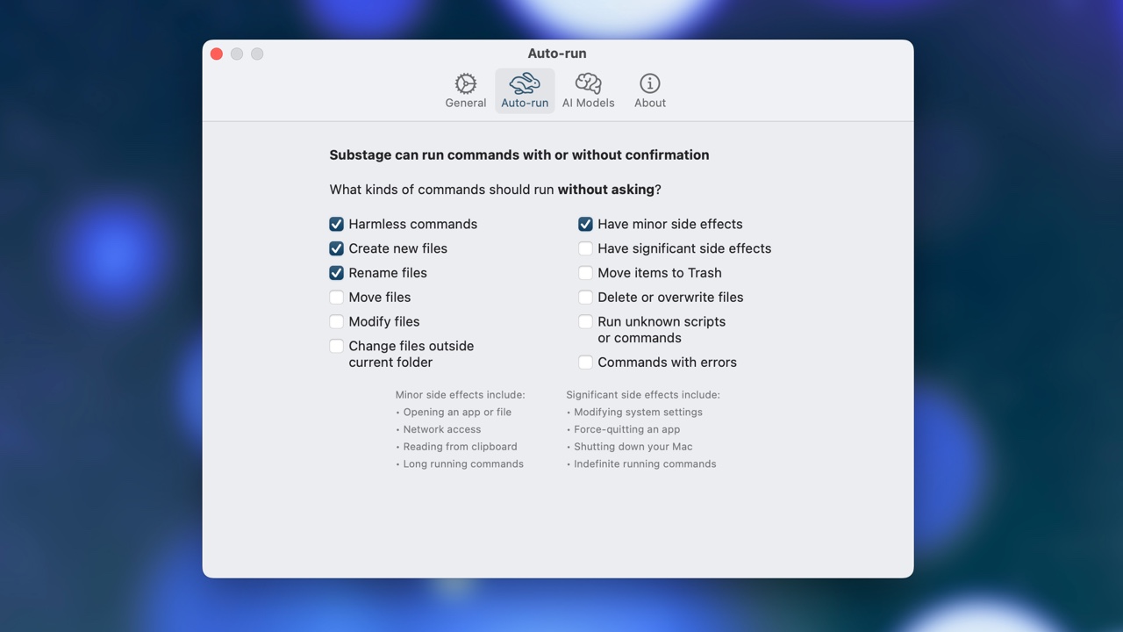Open the General settings pane
1123x632 pixels.
(x=465, y=88)
